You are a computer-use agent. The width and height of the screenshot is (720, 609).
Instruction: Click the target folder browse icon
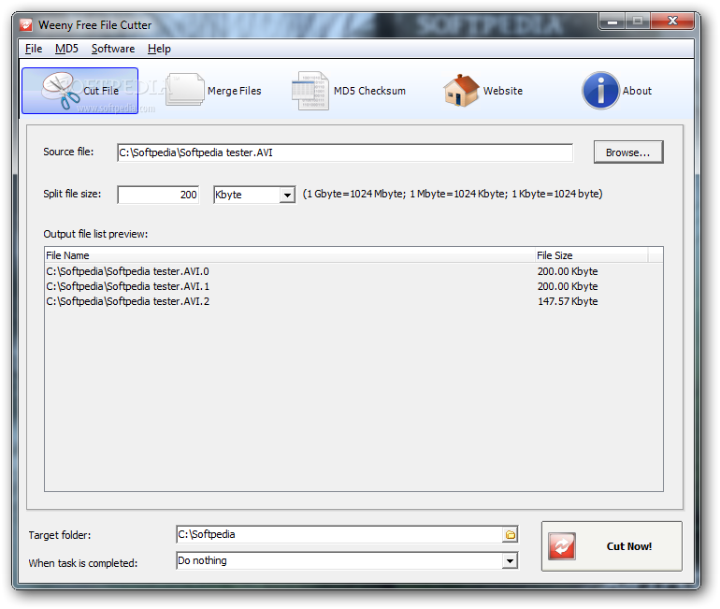coord(511,534)
